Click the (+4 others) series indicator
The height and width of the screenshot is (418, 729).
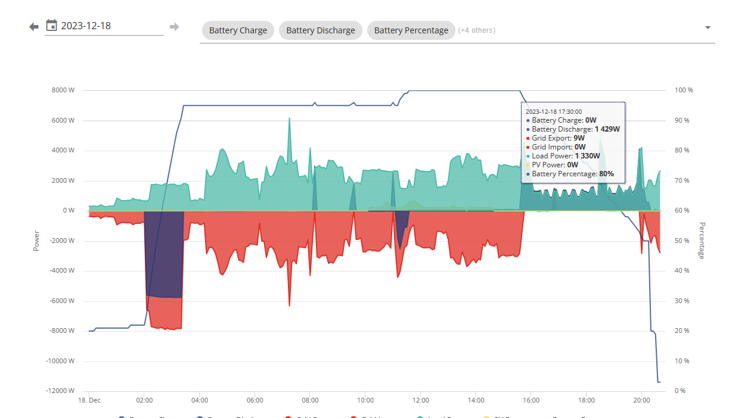click(x=476, y=30)
